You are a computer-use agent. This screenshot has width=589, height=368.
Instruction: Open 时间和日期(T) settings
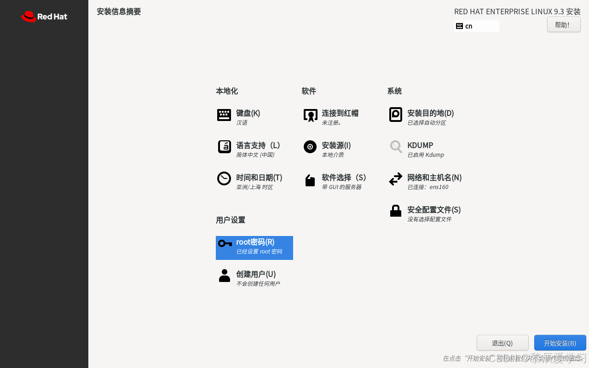259,178
